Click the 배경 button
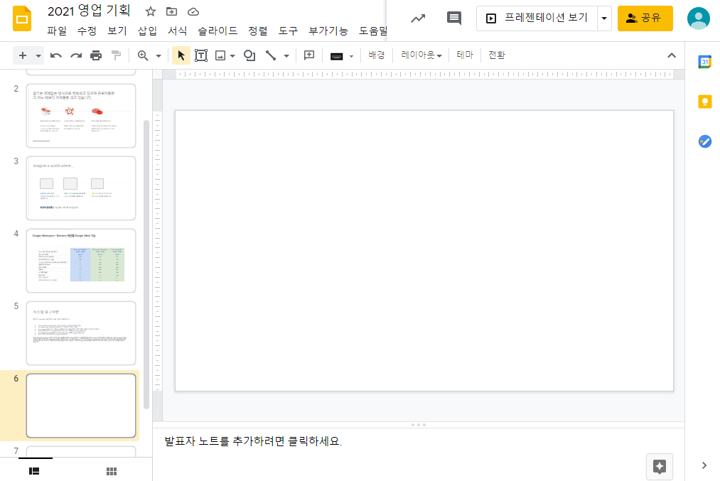 tap(377, 55)
